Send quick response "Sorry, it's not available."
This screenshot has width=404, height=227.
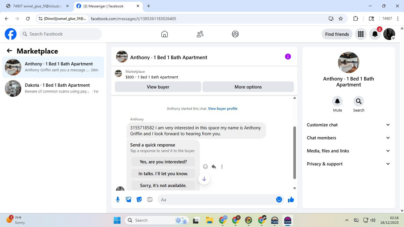pos(163,186)
